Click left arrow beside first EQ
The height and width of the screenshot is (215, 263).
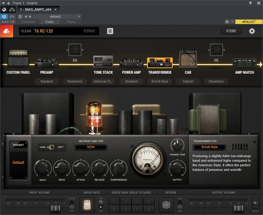pos(67,50)
